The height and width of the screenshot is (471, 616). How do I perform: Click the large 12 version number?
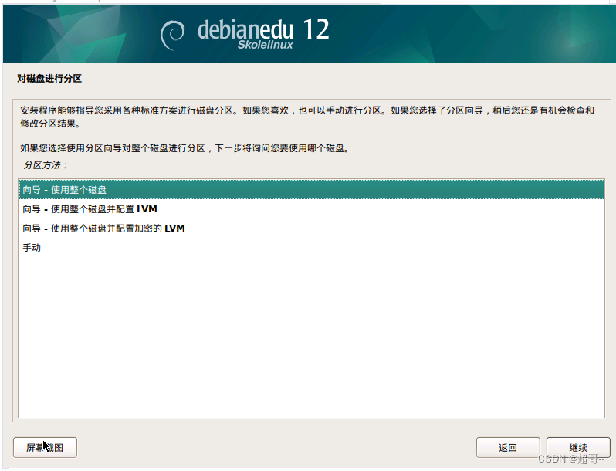(316, 29)
